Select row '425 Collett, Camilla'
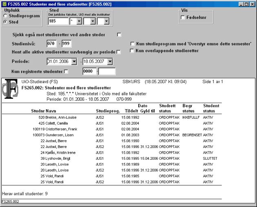 tap(112, 123)
